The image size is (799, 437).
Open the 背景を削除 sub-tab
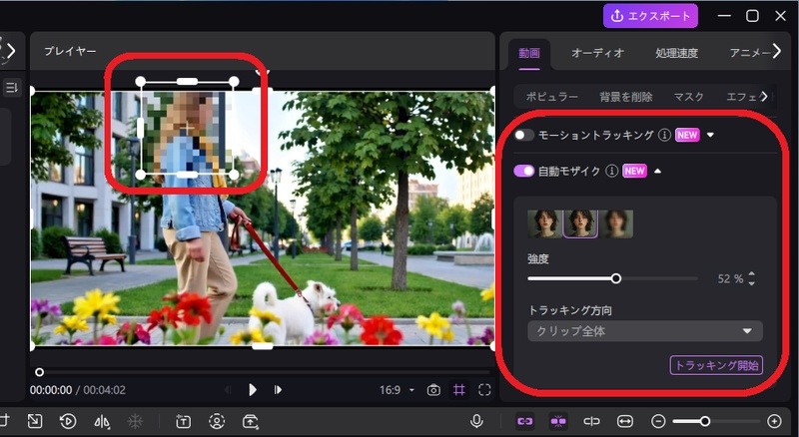[x=626, y=97]
